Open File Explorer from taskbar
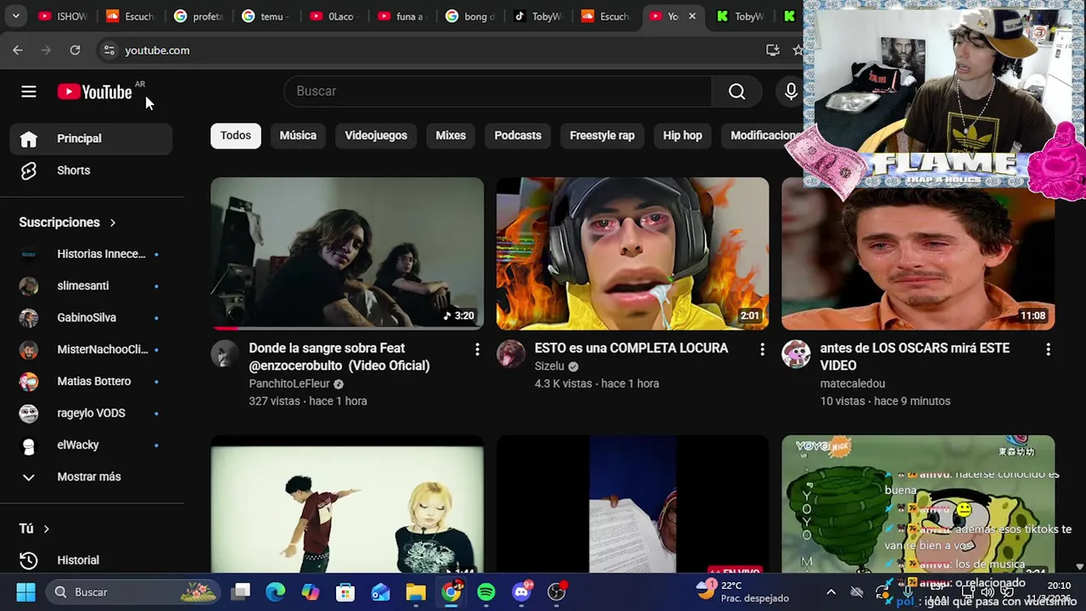Viewport: 1086px width, 611px height. [x=416, y=591]
